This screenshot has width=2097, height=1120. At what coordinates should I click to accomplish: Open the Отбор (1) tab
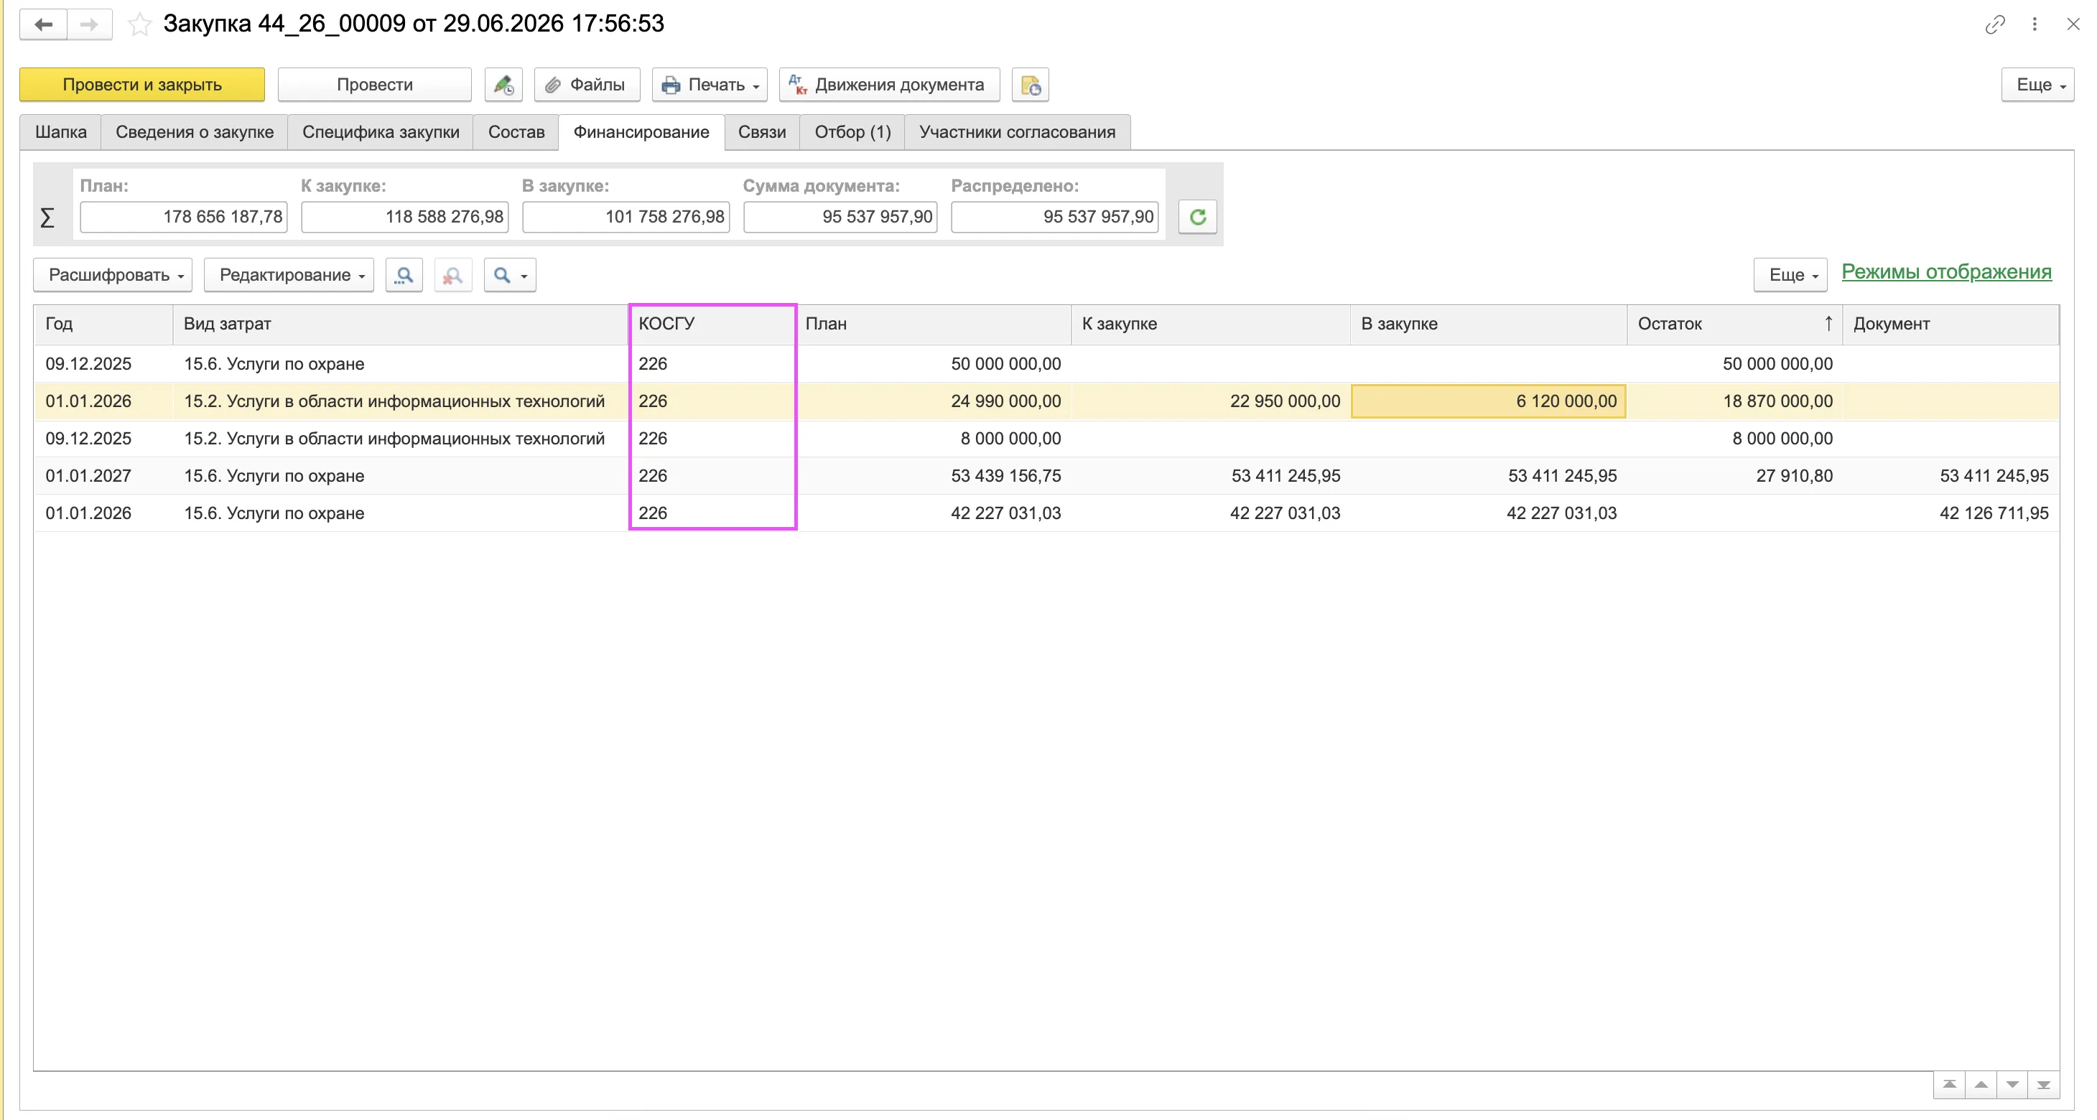pos(852,133)
